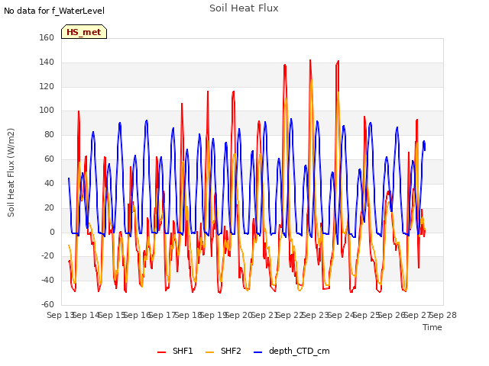Click the orange SHF2 legend color marker

pos(210,352)
